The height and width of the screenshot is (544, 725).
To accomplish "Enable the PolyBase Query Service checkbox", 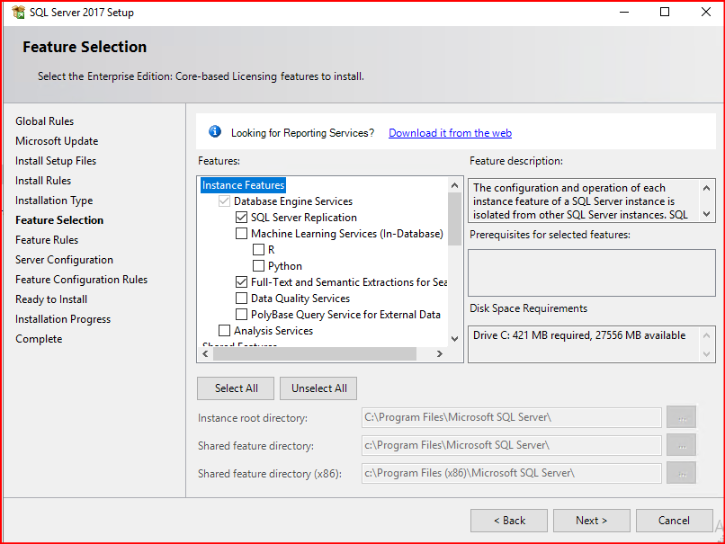I will click(241, 315).
